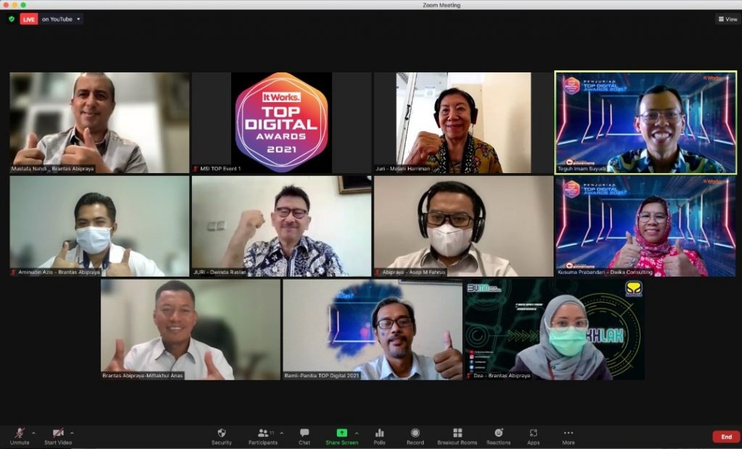Open the More options menu
Viewport: 742px width, 449px height.
pos(568,436)
